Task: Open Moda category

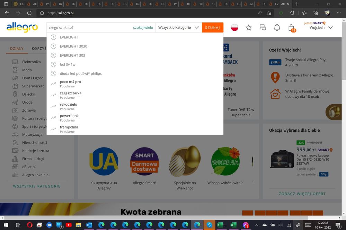Action: click(x=27, y=70)
